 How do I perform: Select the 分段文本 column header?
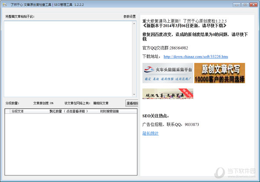pyautogui.click(x=18, y=111)
